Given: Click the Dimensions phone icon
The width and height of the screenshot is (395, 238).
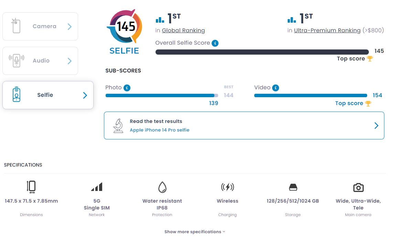Looking at the screenshot, I should (x=31, y=187).
